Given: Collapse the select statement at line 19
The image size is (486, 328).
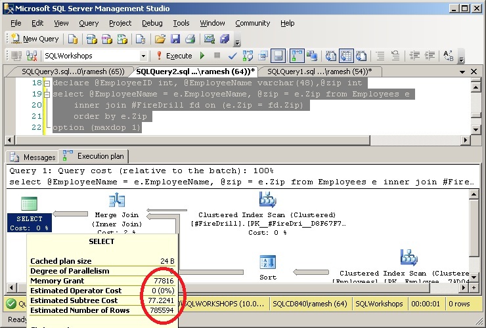Looking at the screenshot, I should [47, 94].
